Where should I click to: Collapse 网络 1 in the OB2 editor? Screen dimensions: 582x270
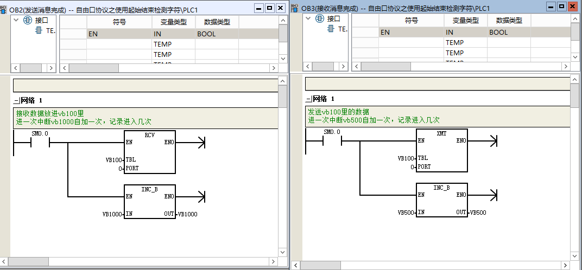pos(17,100)
